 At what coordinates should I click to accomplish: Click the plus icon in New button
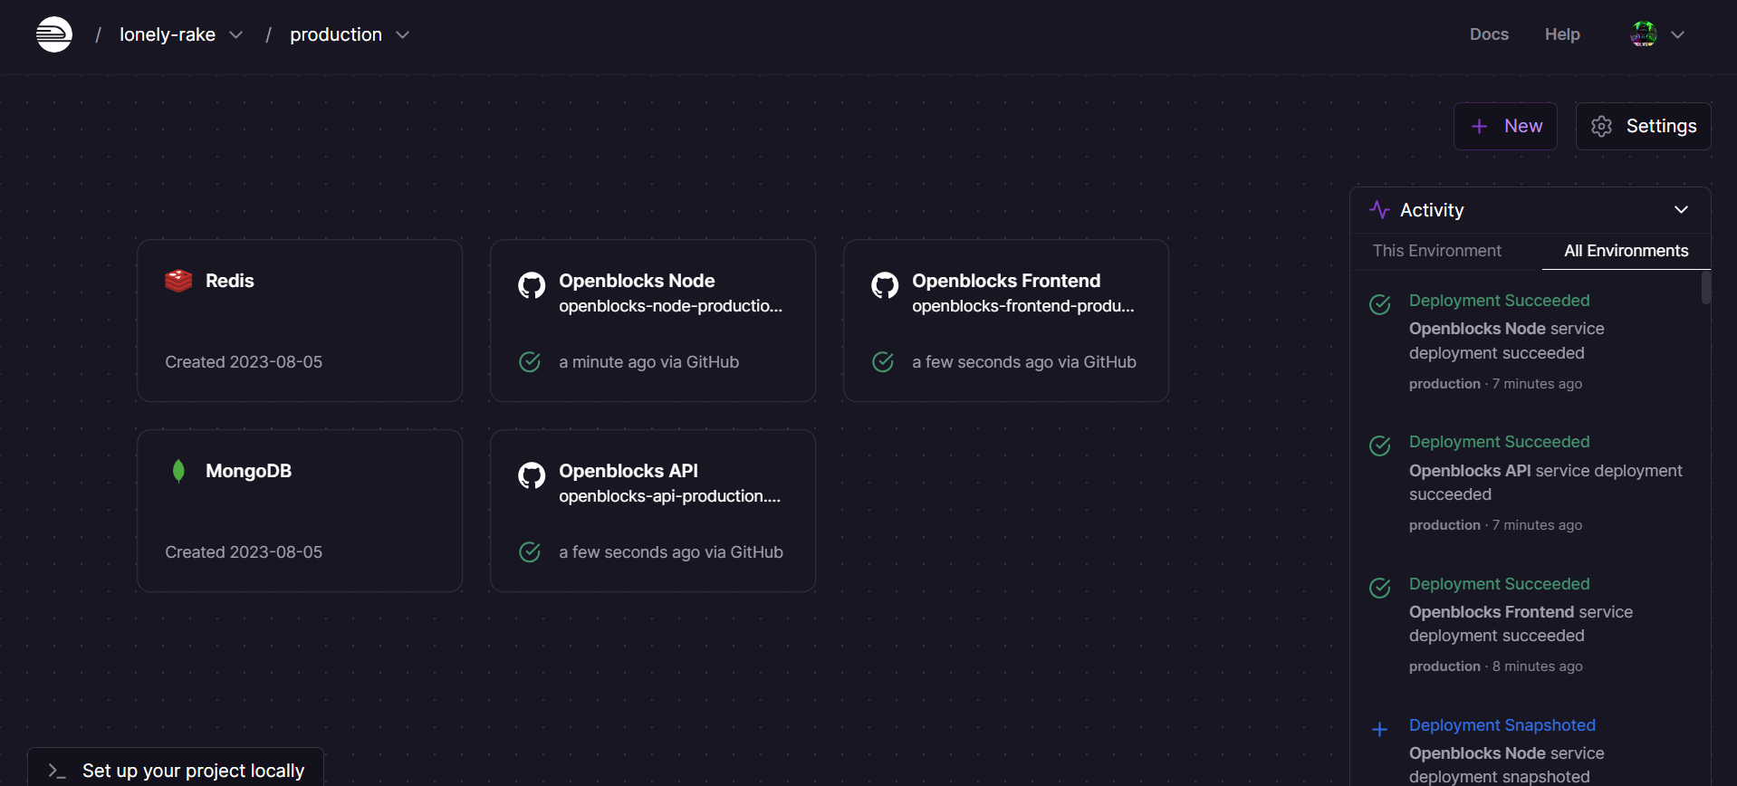click(1479, 126)
